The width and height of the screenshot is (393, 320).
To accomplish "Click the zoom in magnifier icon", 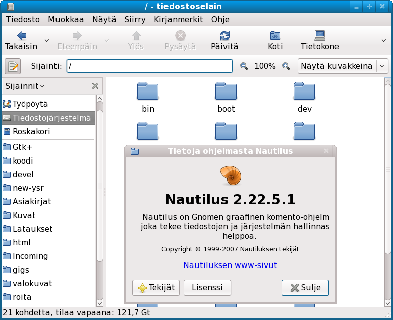I will point(286,66).
